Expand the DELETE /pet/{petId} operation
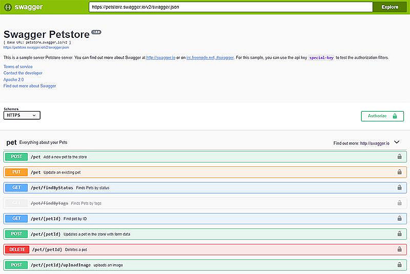410x274 pixels. pos(205,249)
